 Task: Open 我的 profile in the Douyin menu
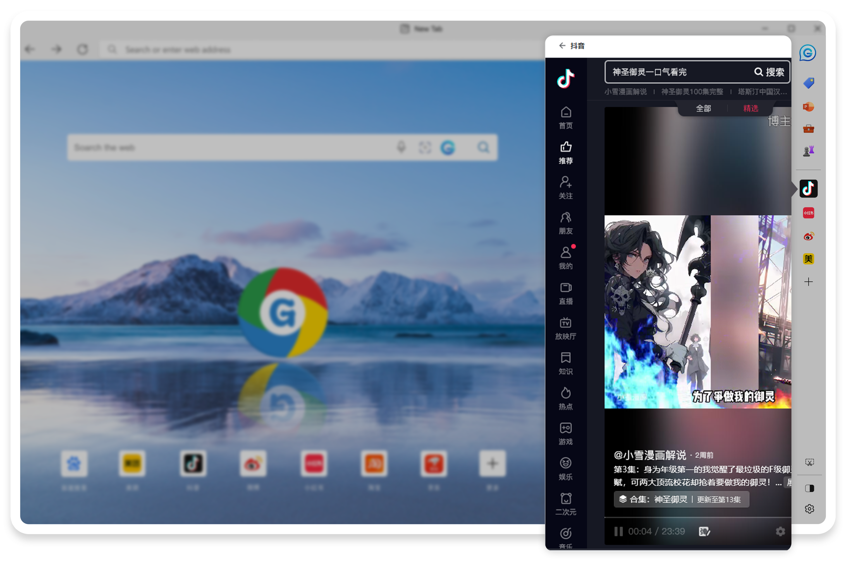[x=565, y=258]
